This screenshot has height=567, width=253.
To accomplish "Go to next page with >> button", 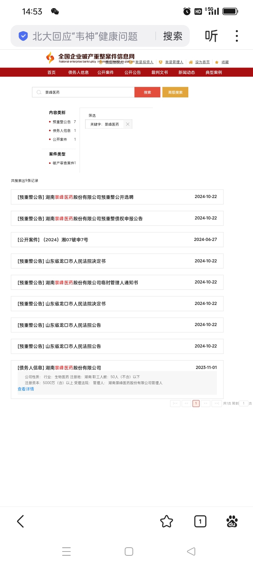I will coord(206,403).
